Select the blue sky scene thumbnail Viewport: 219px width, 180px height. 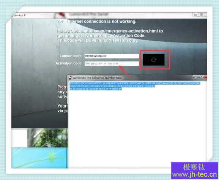tap(39, 158)
